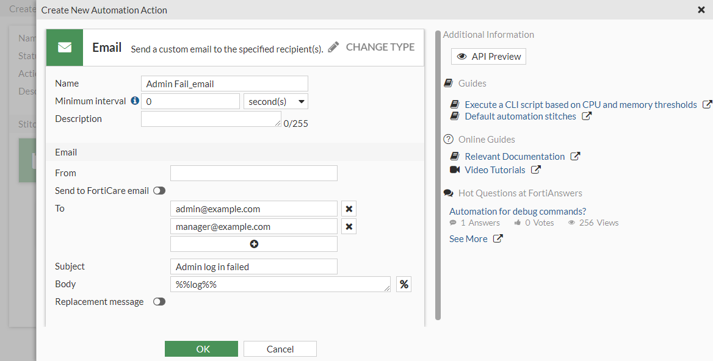Click the API Preview button
This screenshot has height=361, width=713.
click(488, 57)
